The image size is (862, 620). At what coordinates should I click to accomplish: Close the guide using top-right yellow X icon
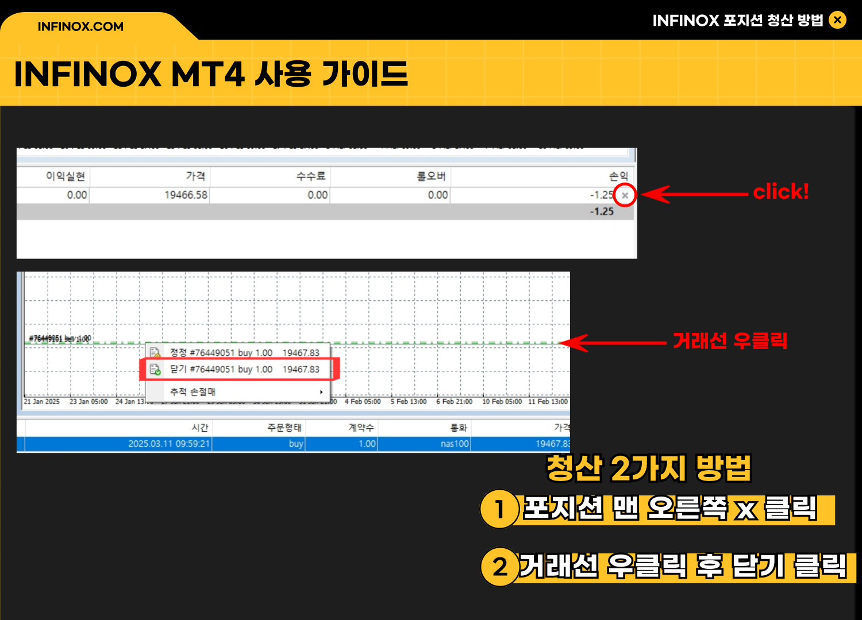tap(838, 20)
